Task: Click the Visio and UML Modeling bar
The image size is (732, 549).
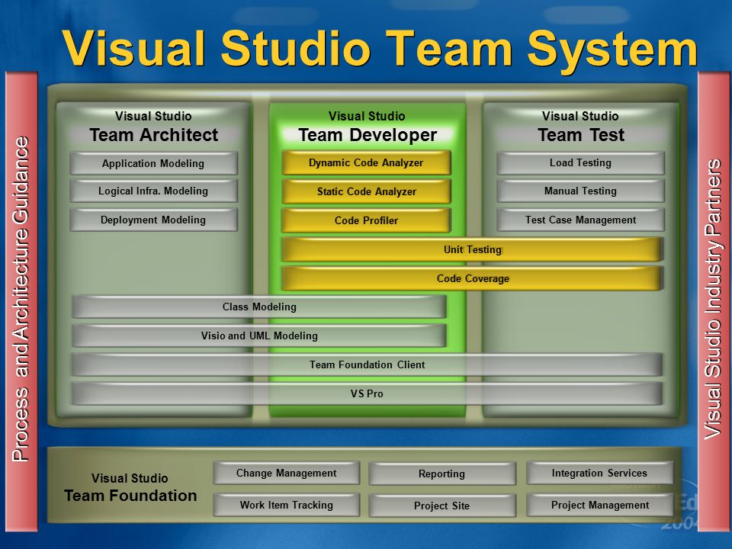Action: (259, 335)
